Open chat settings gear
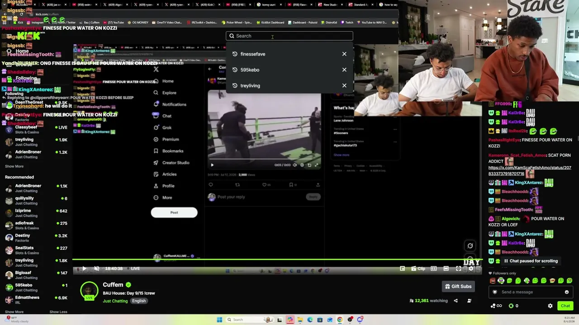 tap(550, 306)
